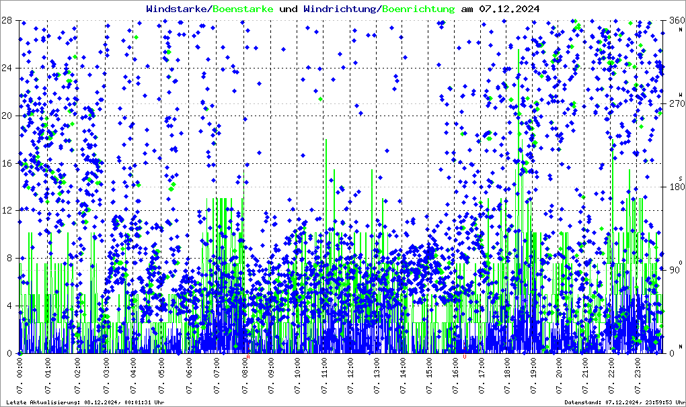Click time label '07. 03:00'
Screen dimensions: 686x407
click(106, 375)
